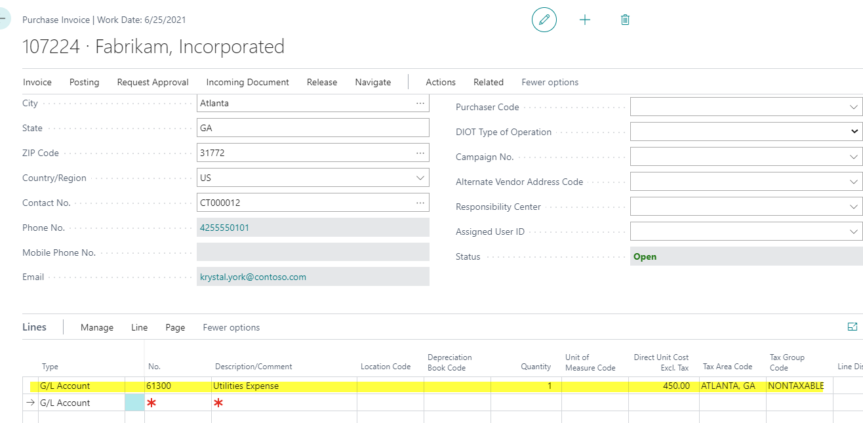Viewport: 863px width, 423px height.
Task: Open the Posting menu
Action: click(x=85, y=82)
